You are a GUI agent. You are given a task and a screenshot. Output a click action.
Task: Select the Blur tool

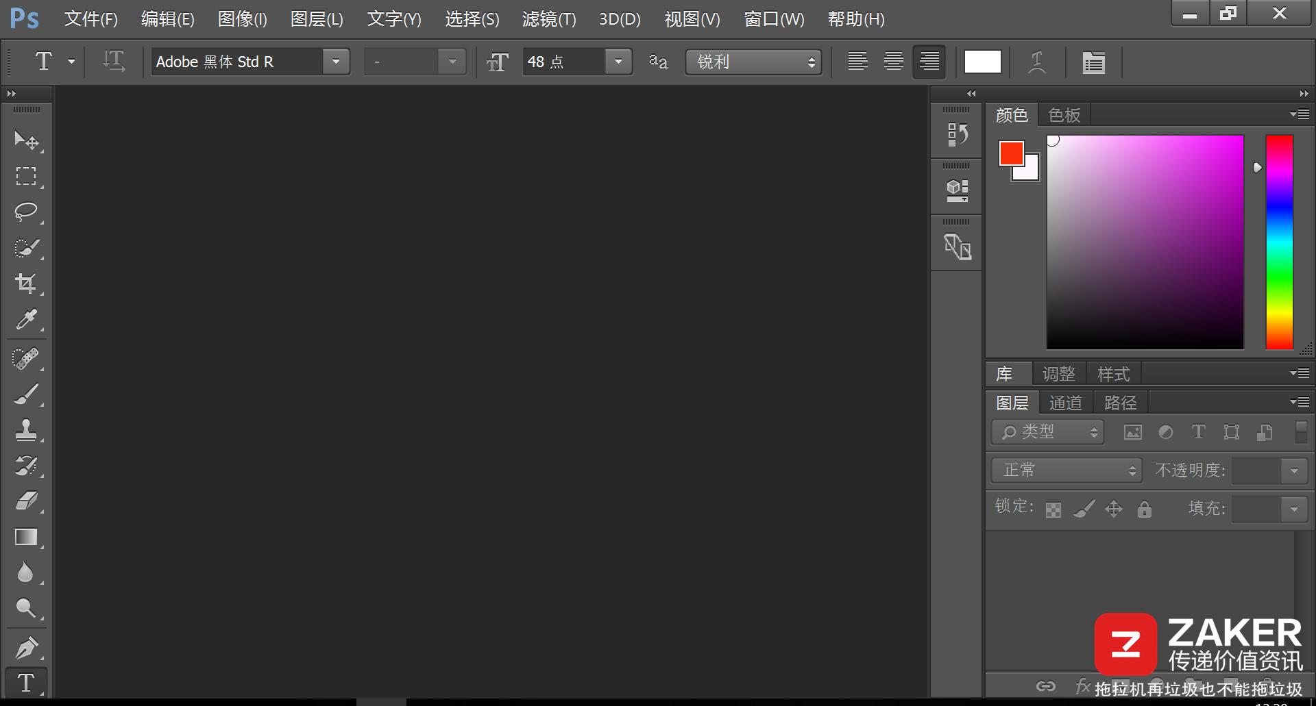[x=27, y=572]
